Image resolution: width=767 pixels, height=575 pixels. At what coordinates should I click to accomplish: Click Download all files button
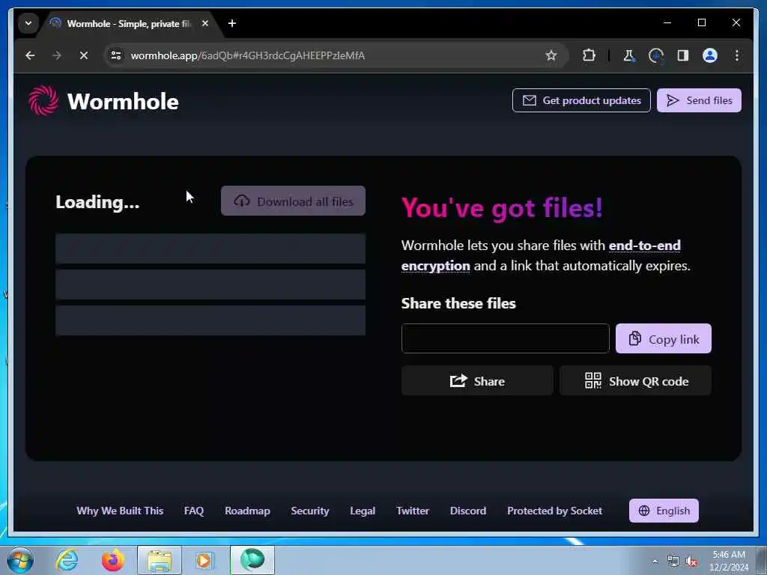pos(293,201)
